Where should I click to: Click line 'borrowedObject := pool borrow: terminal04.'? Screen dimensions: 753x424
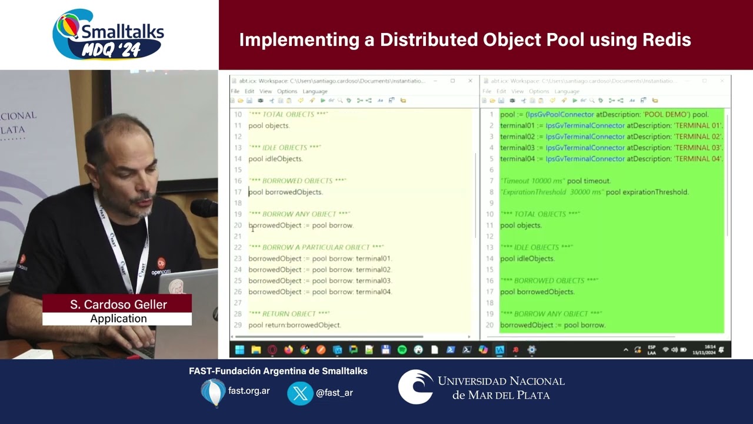coord(320,291)
